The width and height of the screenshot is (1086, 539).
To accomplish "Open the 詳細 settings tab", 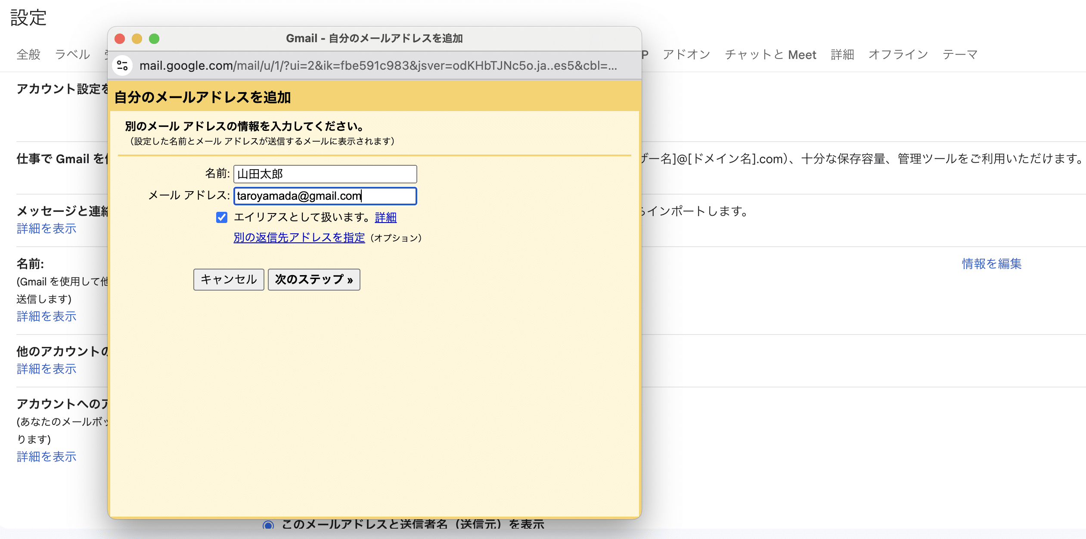I will click(842, 55).
